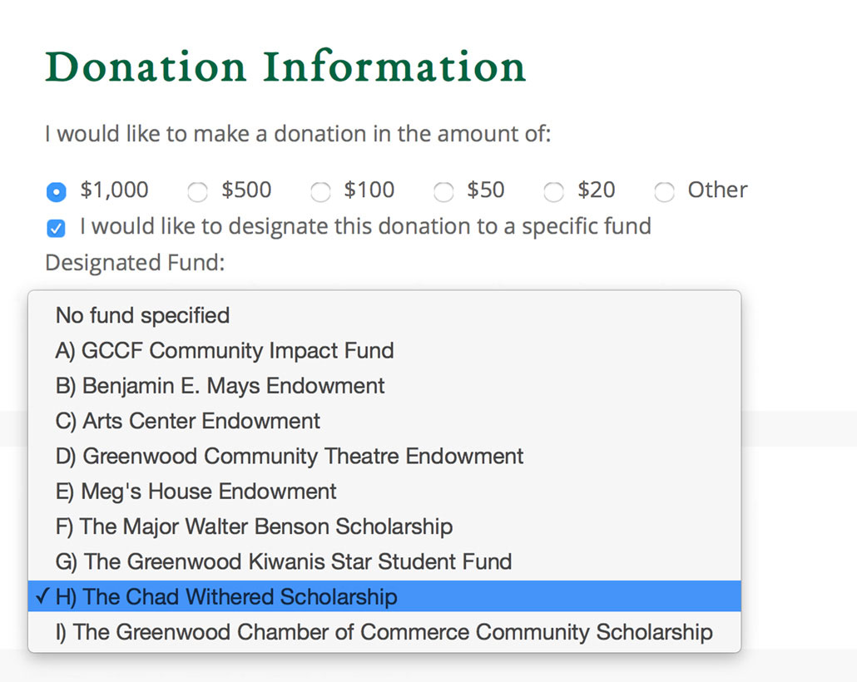Choose The Greenwood Kiwanis Star Student Fund
Viewport: 857px width, 682px height.
click(384, 561)
